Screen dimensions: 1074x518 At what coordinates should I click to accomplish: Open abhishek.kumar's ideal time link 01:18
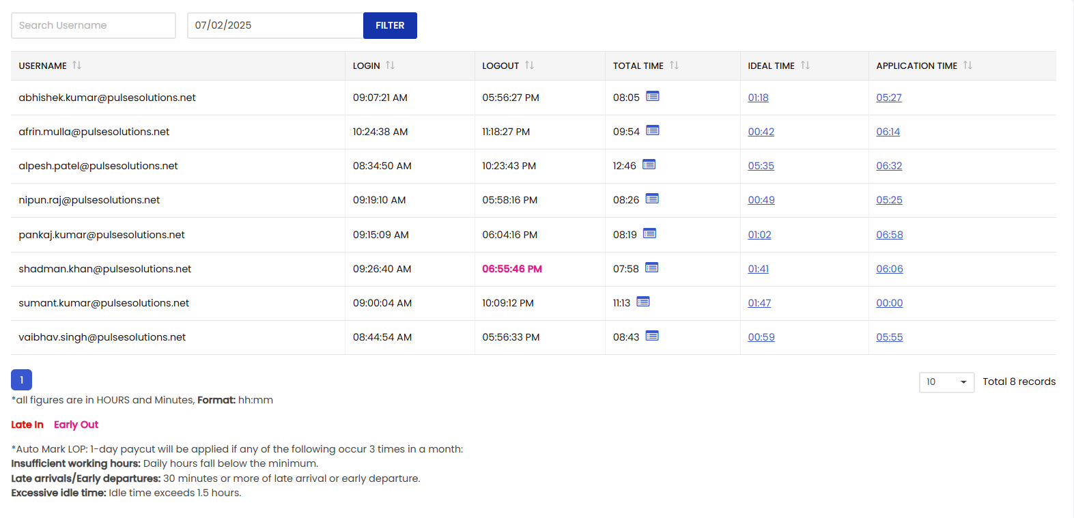[758, 98]
